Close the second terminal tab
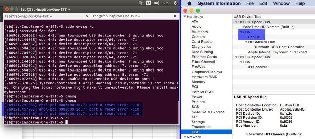This screenshot has height=139, width=315. pyautogui.click(x=175, y=16)
